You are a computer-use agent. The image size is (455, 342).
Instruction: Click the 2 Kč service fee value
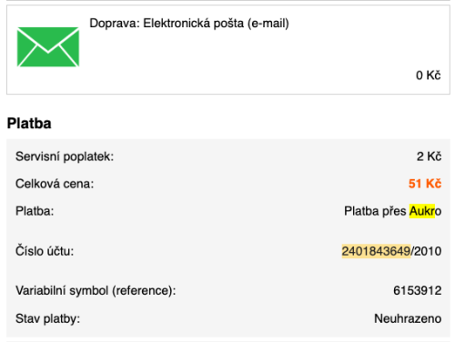[429, 156]
